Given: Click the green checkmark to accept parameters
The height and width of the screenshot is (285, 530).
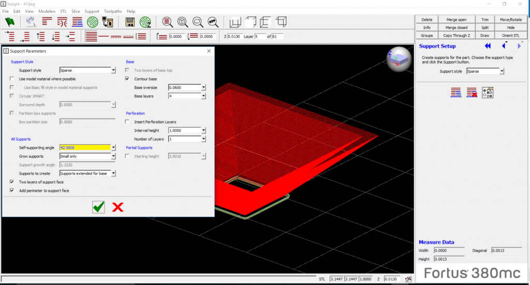Looking at the screenshot, I should [98, 207].
